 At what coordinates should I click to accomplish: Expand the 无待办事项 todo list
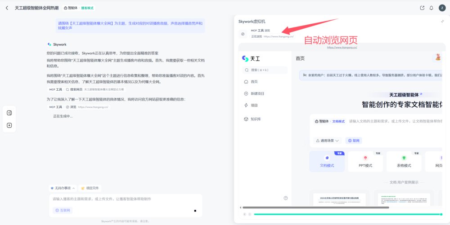[x=63, y=188]
